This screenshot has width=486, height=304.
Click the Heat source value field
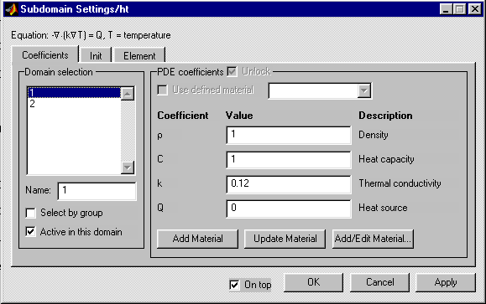tap(289, 209)
